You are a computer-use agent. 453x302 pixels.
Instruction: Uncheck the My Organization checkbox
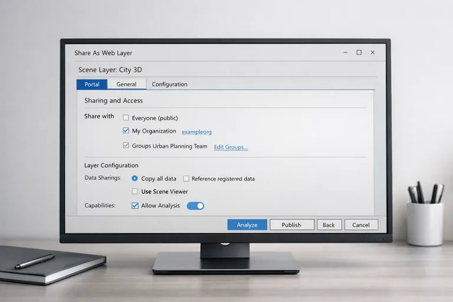coord(126,130)
